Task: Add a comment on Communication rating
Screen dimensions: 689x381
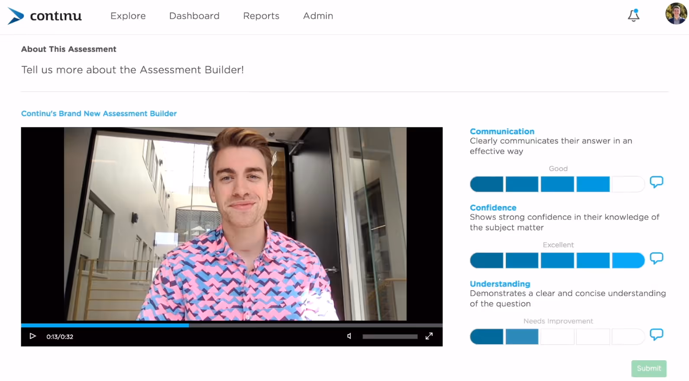Action: click(657, 182)
